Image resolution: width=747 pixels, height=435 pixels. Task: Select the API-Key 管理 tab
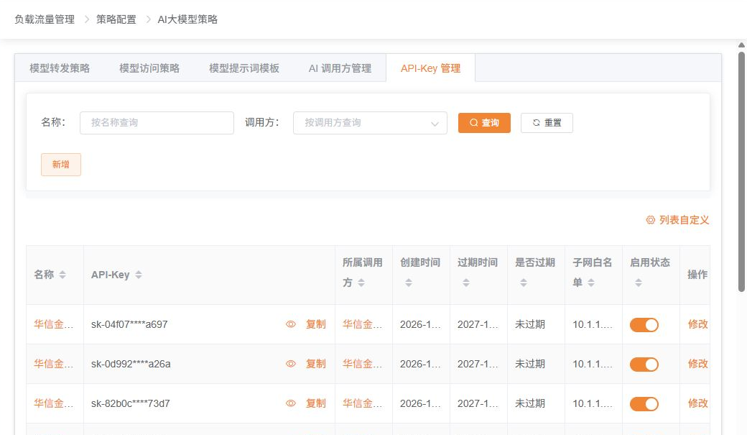(x=431, y=68)
